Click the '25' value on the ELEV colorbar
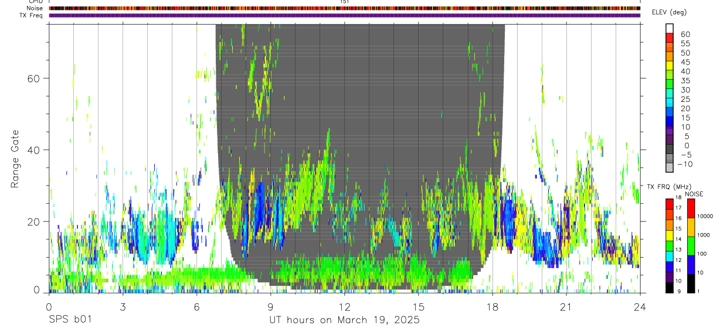This screenshot has width=720, height=332. (x=685, y=100)
